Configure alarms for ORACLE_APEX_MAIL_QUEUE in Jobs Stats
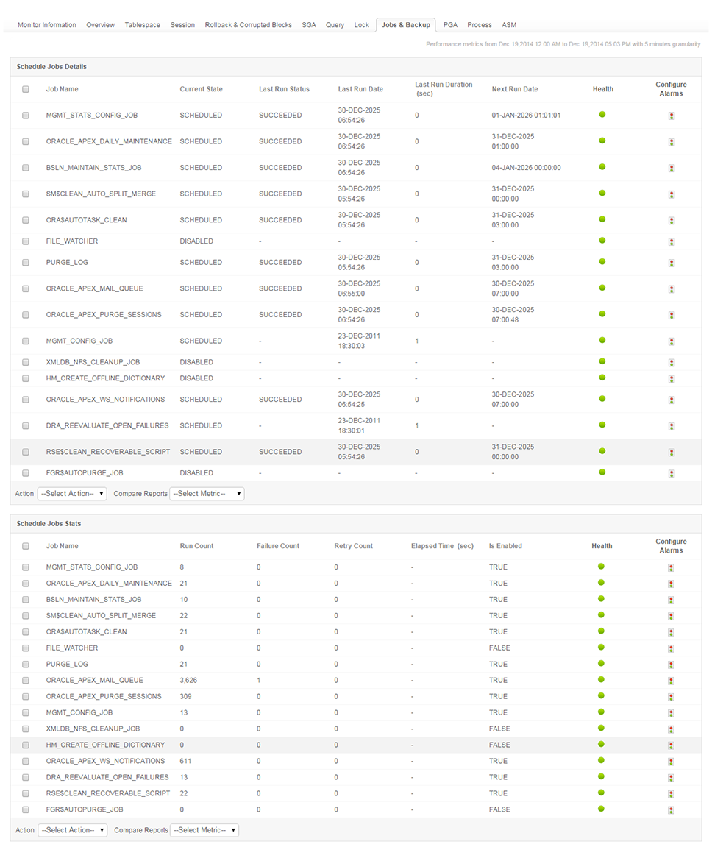Viewport: 712px width, 847px height. [672, 681]
